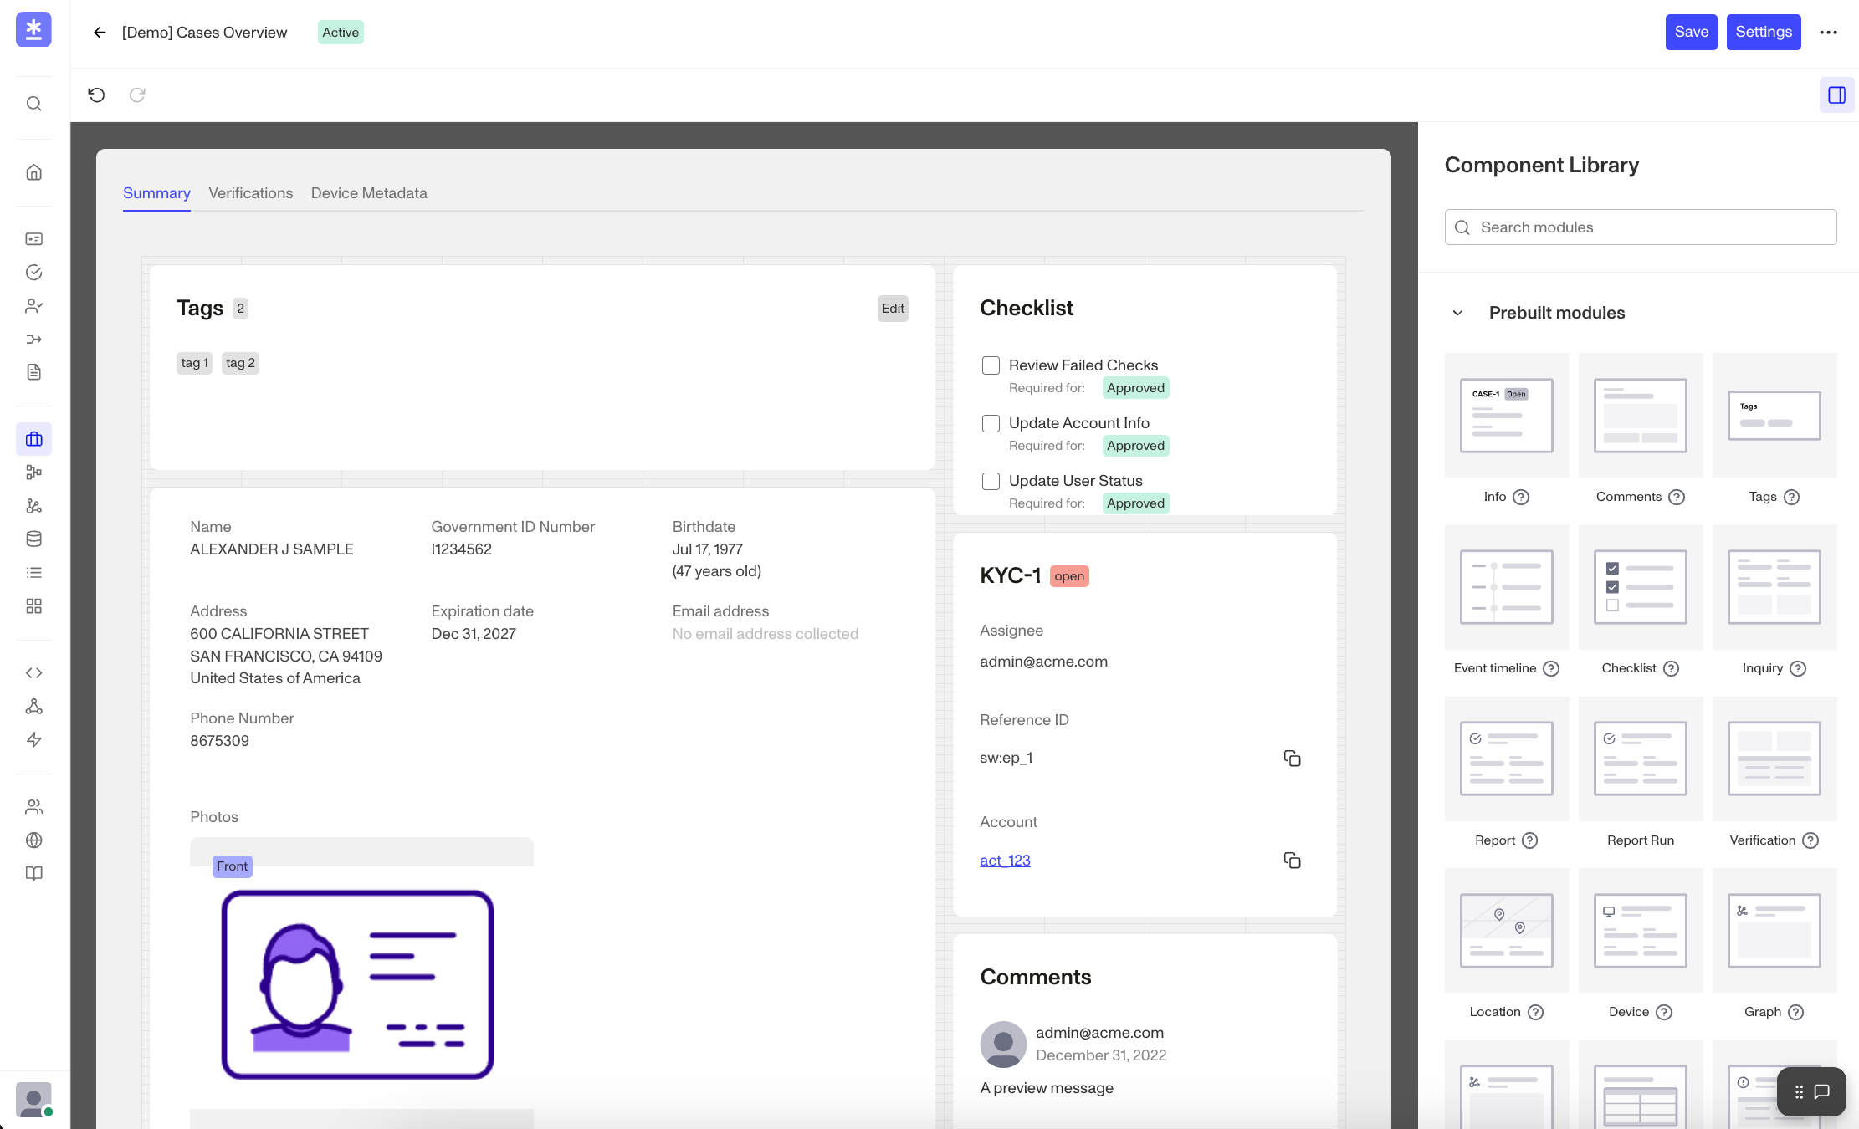Image resolution: width=1859 pixels, height=1129 pixels.
Task: Open the person-check accounts sidebar icon
Action: coord(33,306)
